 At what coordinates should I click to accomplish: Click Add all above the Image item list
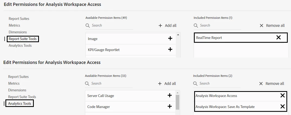167,26
